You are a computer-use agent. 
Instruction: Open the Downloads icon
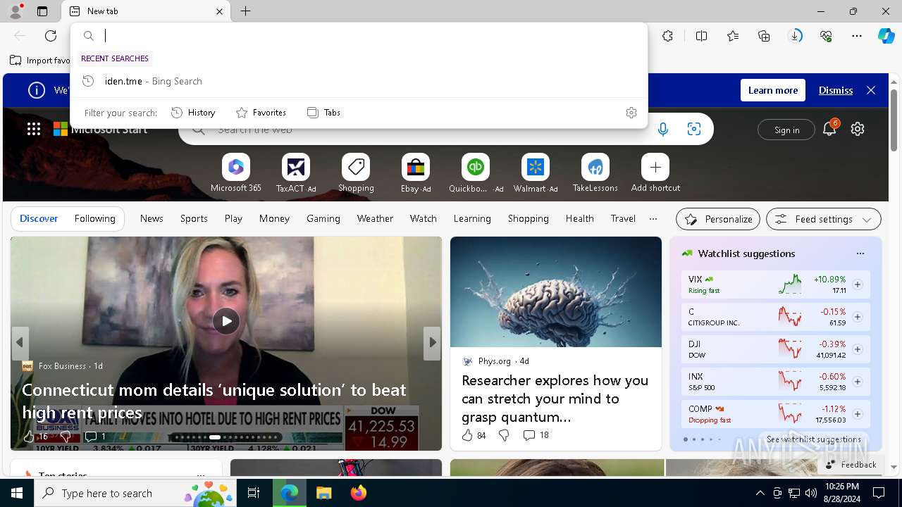coord(795,36)
